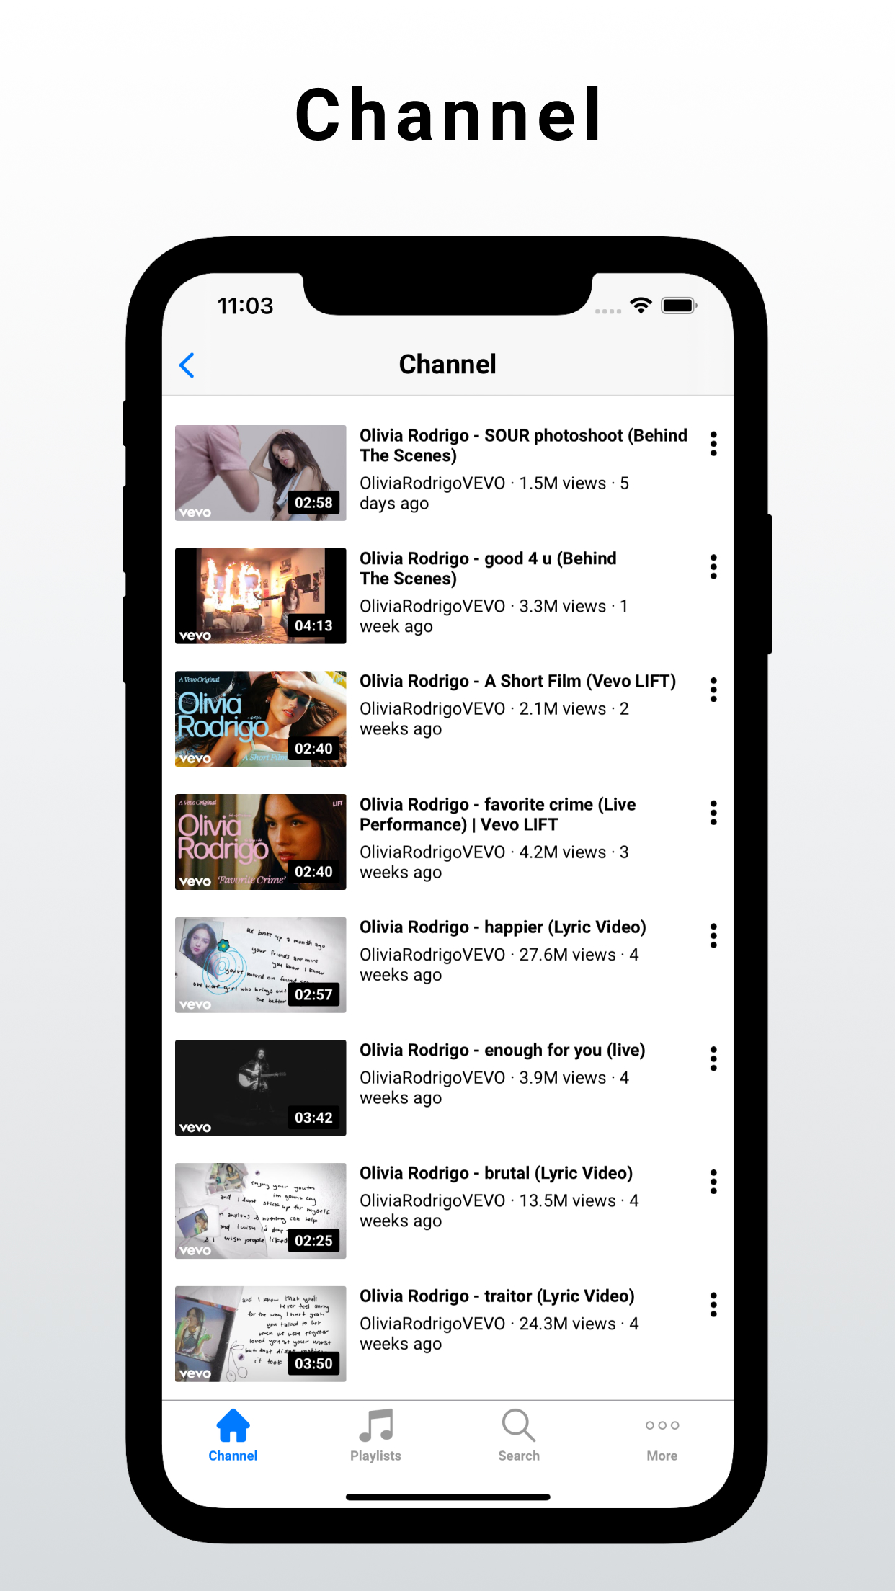Play happier lyric thumbnail 02:57
This screenshot has height=1591, width=895.
click(x=260, y=965)
